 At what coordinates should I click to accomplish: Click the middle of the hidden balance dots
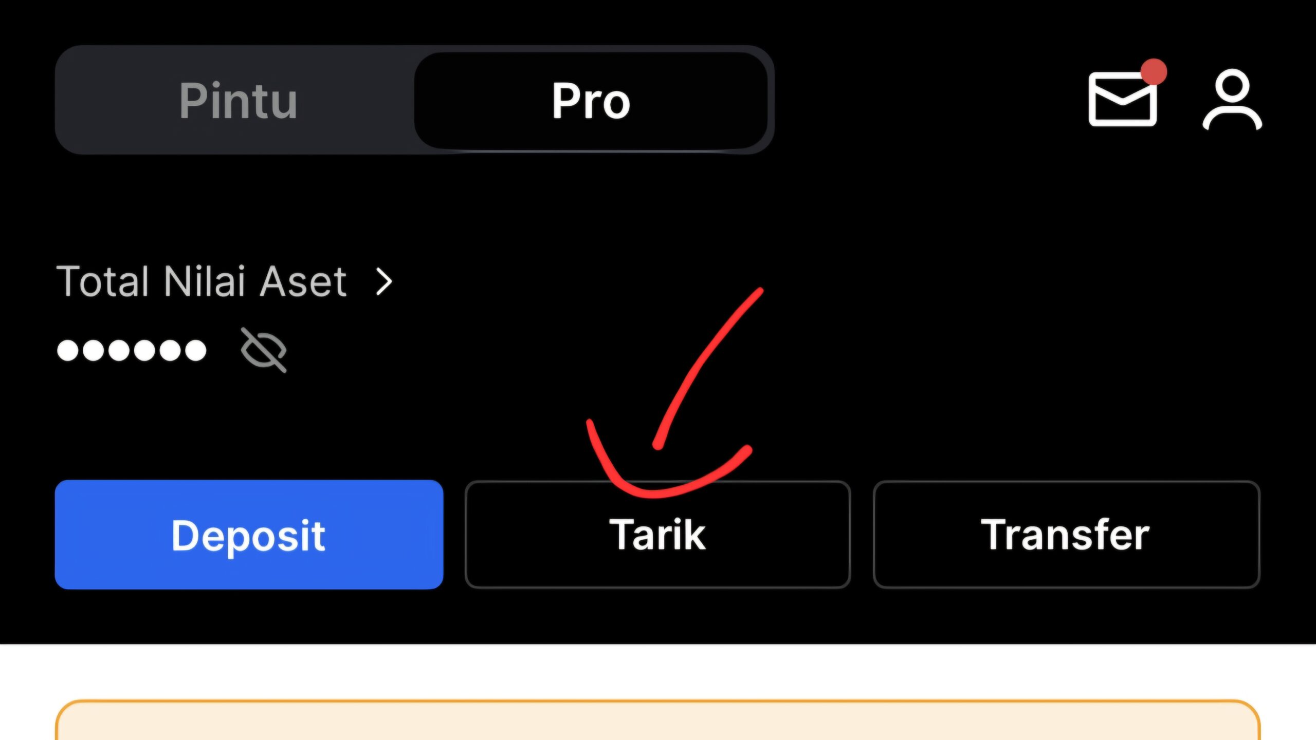[x=132, y=351]
